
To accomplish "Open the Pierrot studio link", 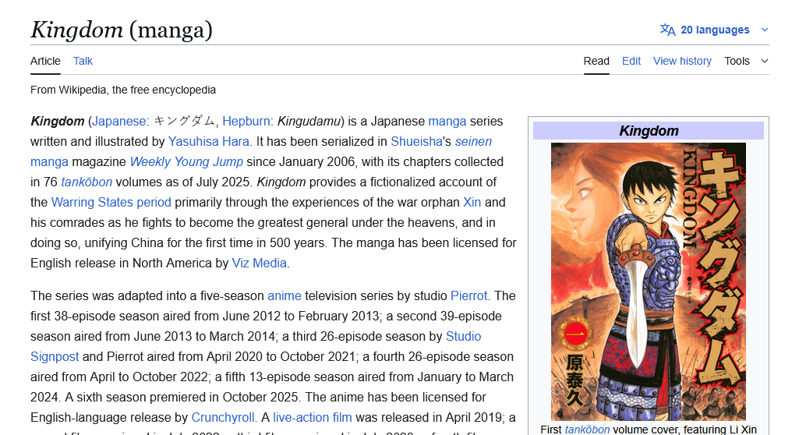I will [468, 296].
